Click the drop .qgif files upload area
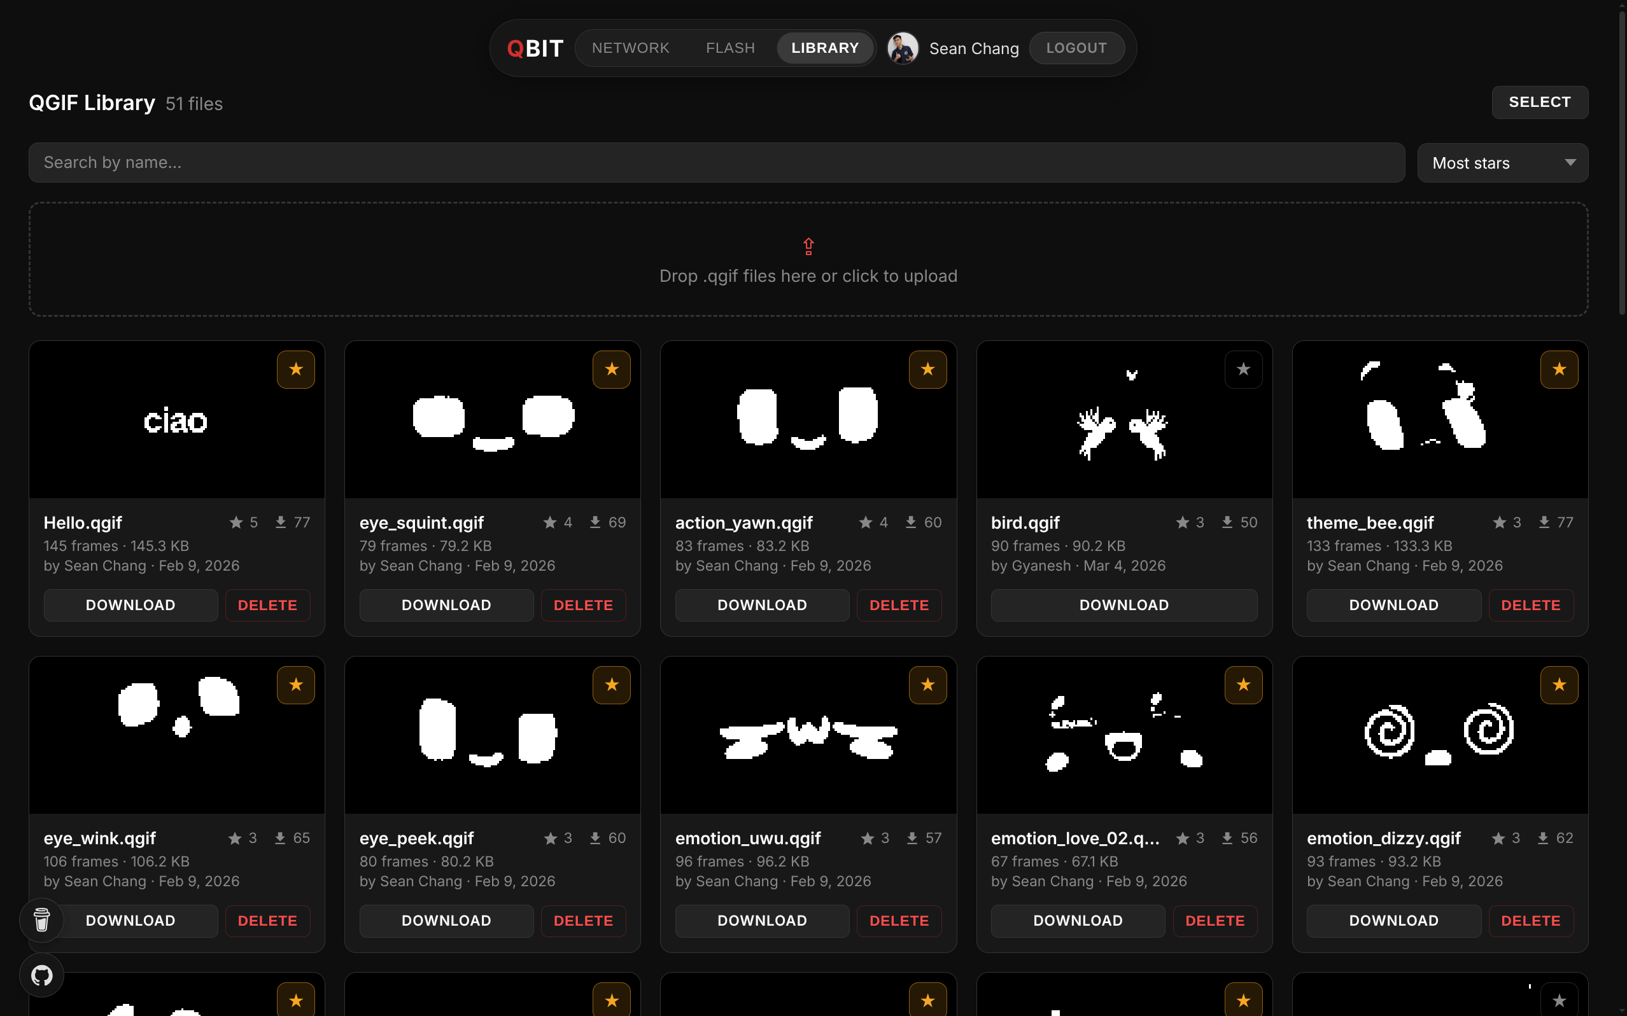Viewport: 1627px width, 1016px height. point(808,260)
